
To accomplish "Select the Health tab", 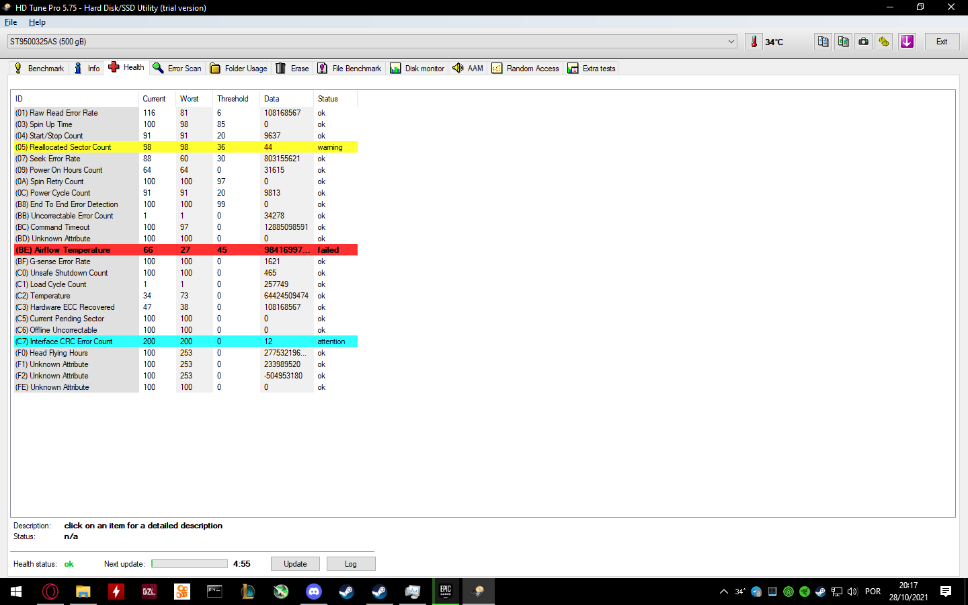I will [x=126, y=67].
